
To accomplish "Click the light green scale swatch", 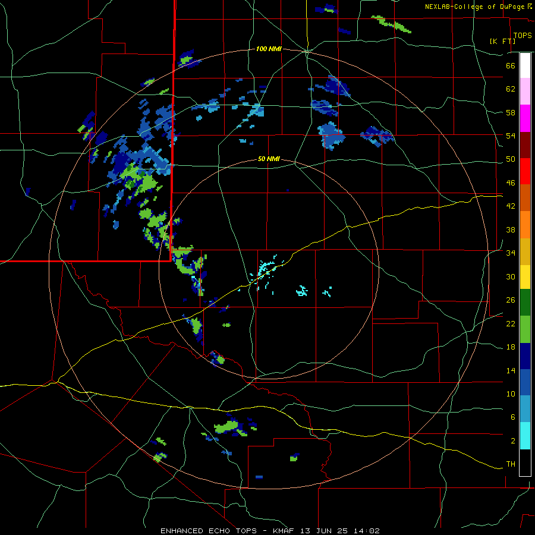I will (525, 329).
